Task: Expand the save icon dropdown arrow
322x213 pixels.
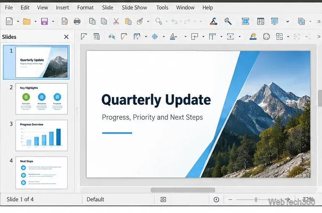Action: (53, 21)
